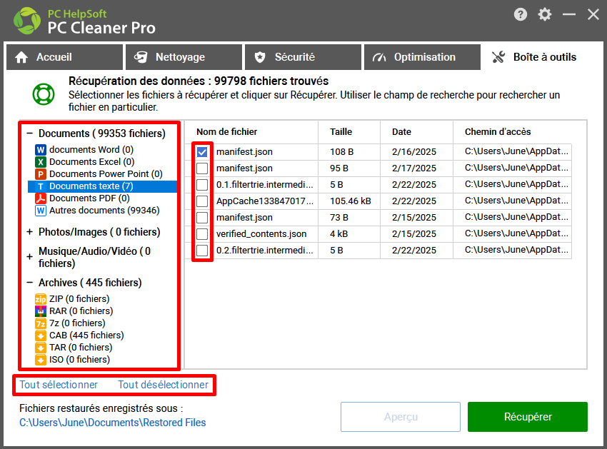Viewport: 607px width, 449px height.
Task: Minimize the PC Cleaner Pro window
Action: 569,15
